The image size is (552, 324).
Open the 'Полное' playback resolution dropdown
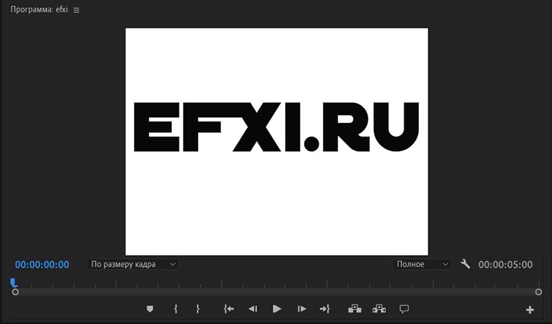(422, 265)
